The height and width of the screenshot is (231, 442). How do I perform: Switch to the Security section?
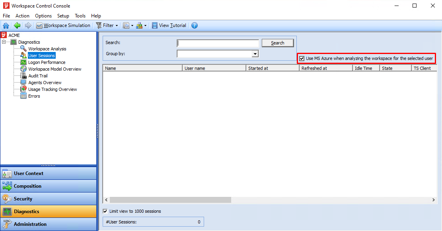click(x=49, y=198)
